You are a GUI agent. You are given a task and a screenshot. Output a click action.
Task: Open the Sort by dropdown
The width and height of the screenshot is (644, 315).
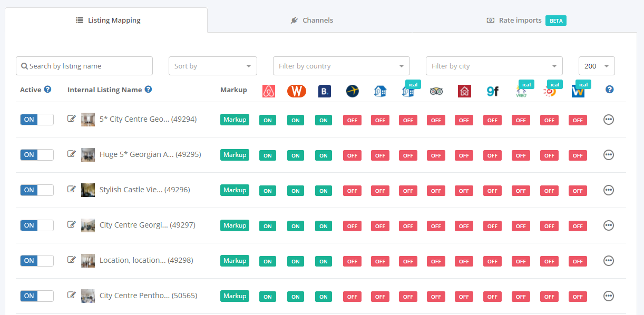click(213, 66)
